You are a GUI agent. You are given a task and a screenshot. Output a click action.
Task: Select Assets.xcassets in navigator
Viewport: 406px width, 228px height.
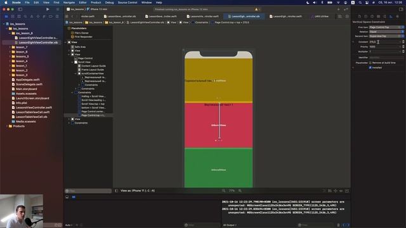tap(26, 94)
